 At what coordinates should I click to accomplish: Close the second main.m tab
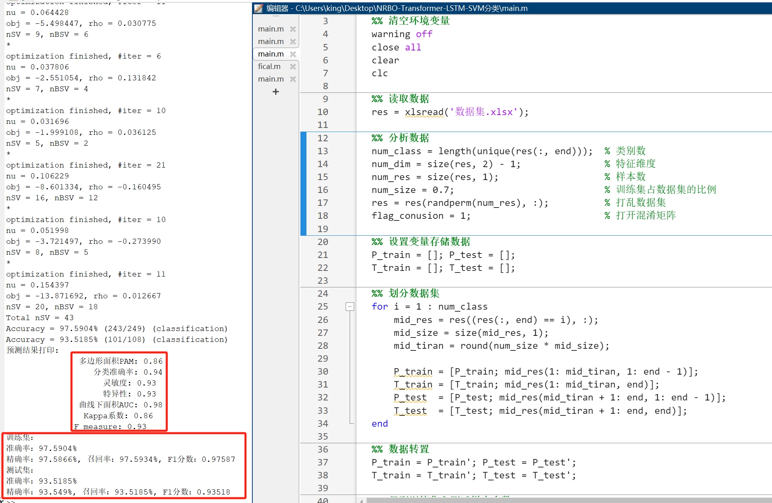pyautogui.click(x=293, y=41)
